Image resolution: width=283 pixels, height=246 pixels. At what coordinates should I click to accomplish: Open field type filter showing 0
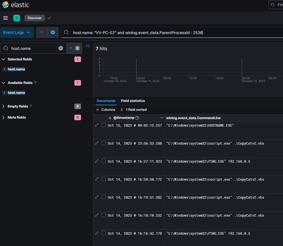74,48
